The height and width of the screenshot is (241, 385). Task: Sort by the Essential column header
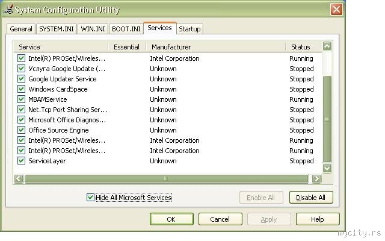click(x=127, y=47)
